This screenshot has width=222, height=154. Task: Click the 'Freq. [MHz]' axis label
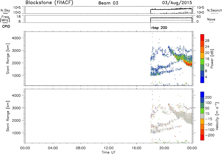[5, 19]
